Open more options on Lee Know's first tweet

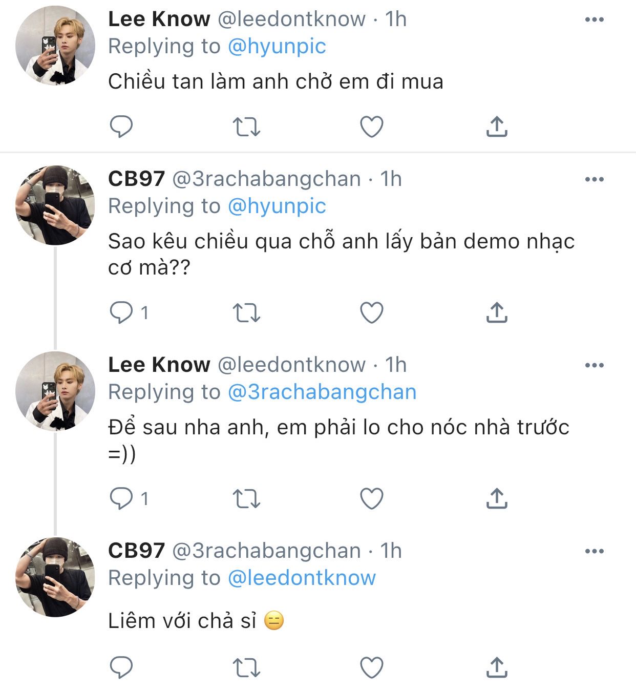(594, 19)
